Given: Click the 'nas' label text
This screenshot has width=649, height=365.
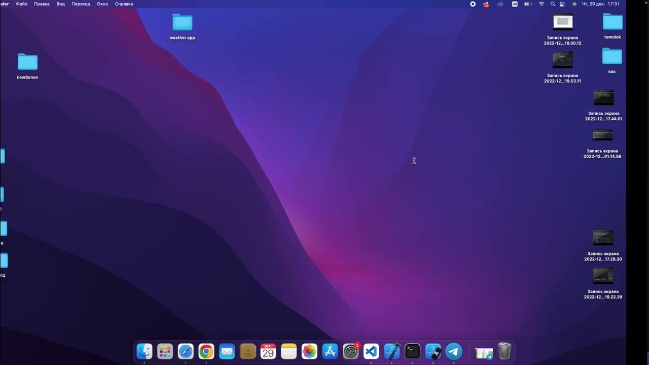Looking at the screenshot, I should point(612,72).
